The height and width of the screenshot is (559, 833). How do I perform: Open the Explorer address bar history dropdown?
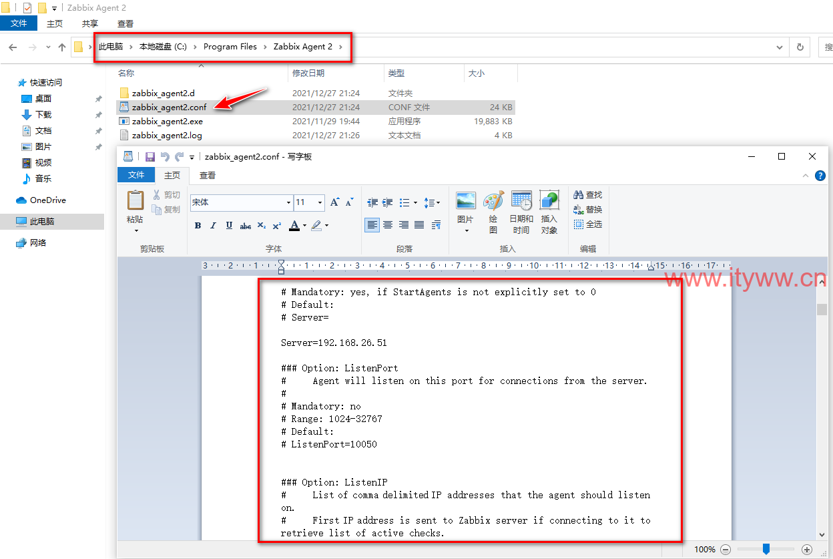(780, 47)
